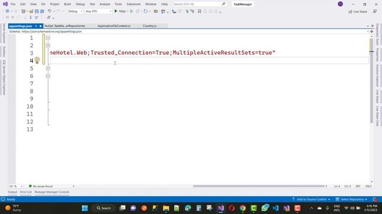This screenshot has width=382, height=214.
Task: Click the vertical scrollbar of the editor
Action: 371,80
